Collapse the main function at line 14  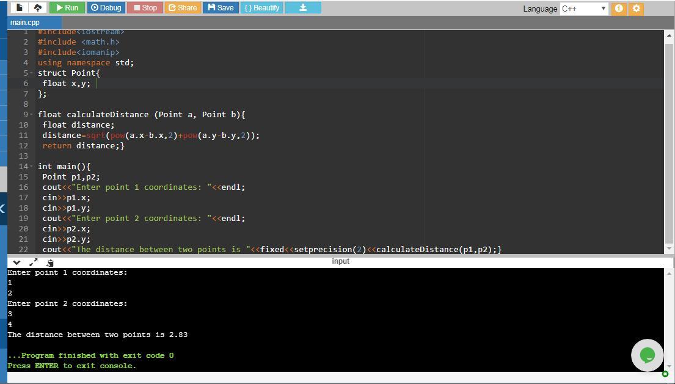coord(31,167)
